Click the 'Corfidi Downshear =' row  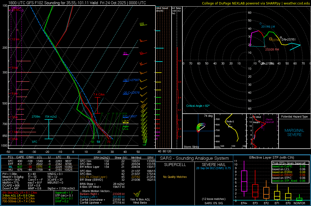click(102, 200)
